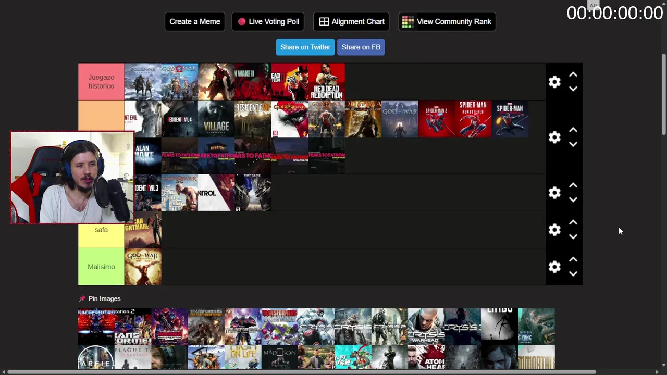Screen dimensions: 667x375
Task: Pick Hi-Fi Rush from unranked images
Action: point(353,357)
